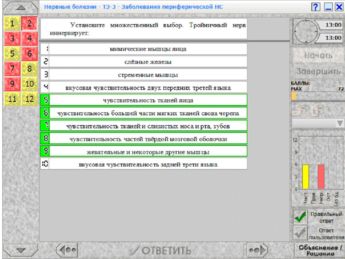Switch to question number 12

click(30, 99)
